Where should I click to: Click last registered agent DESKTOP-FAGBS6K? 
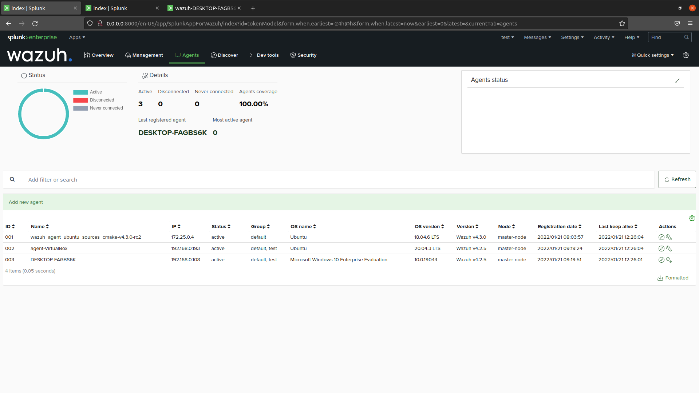[173, 133]
